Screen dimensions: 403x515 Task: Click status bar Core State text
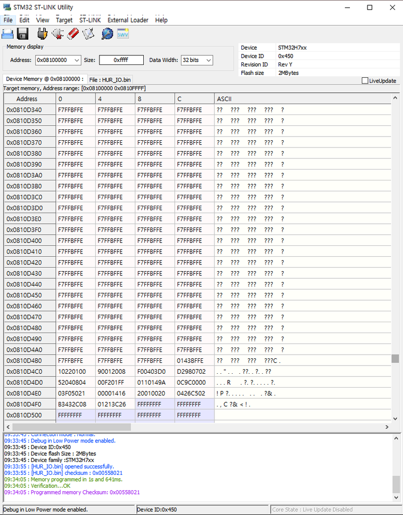click(x=312, y=510)
